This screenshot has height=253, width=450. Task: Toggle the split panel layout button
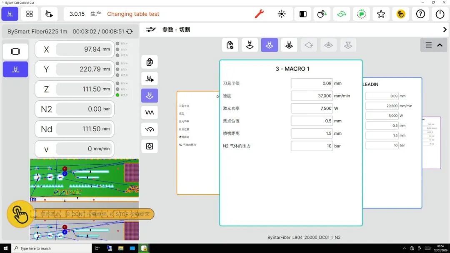coord(303,14)
